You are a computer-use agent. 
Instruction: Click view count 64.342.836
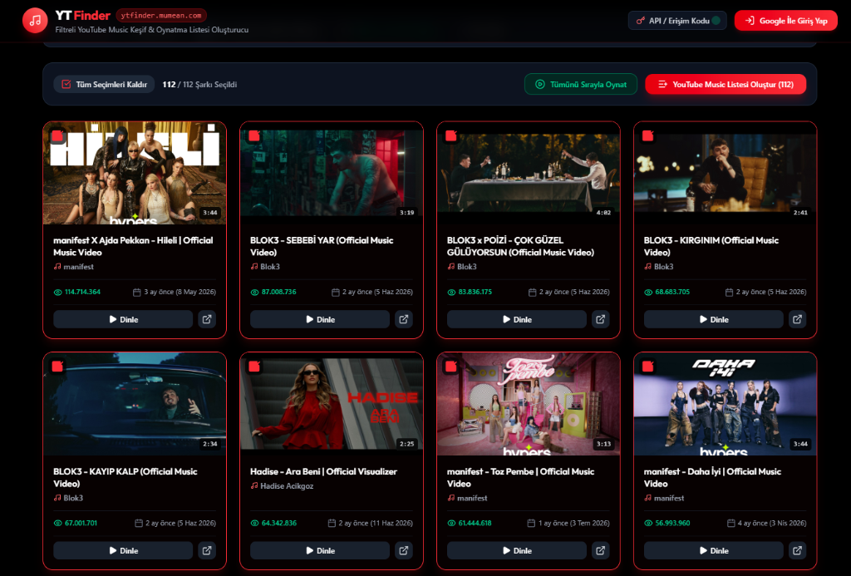tap(279, 524)
